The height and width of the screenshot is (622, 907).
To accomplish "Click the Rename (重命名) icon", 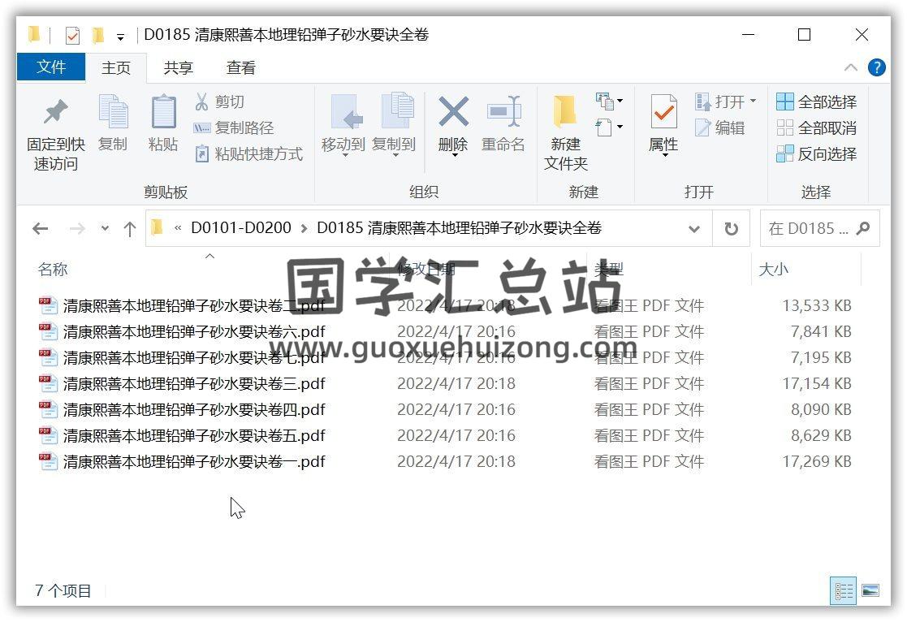I will 503,112.
